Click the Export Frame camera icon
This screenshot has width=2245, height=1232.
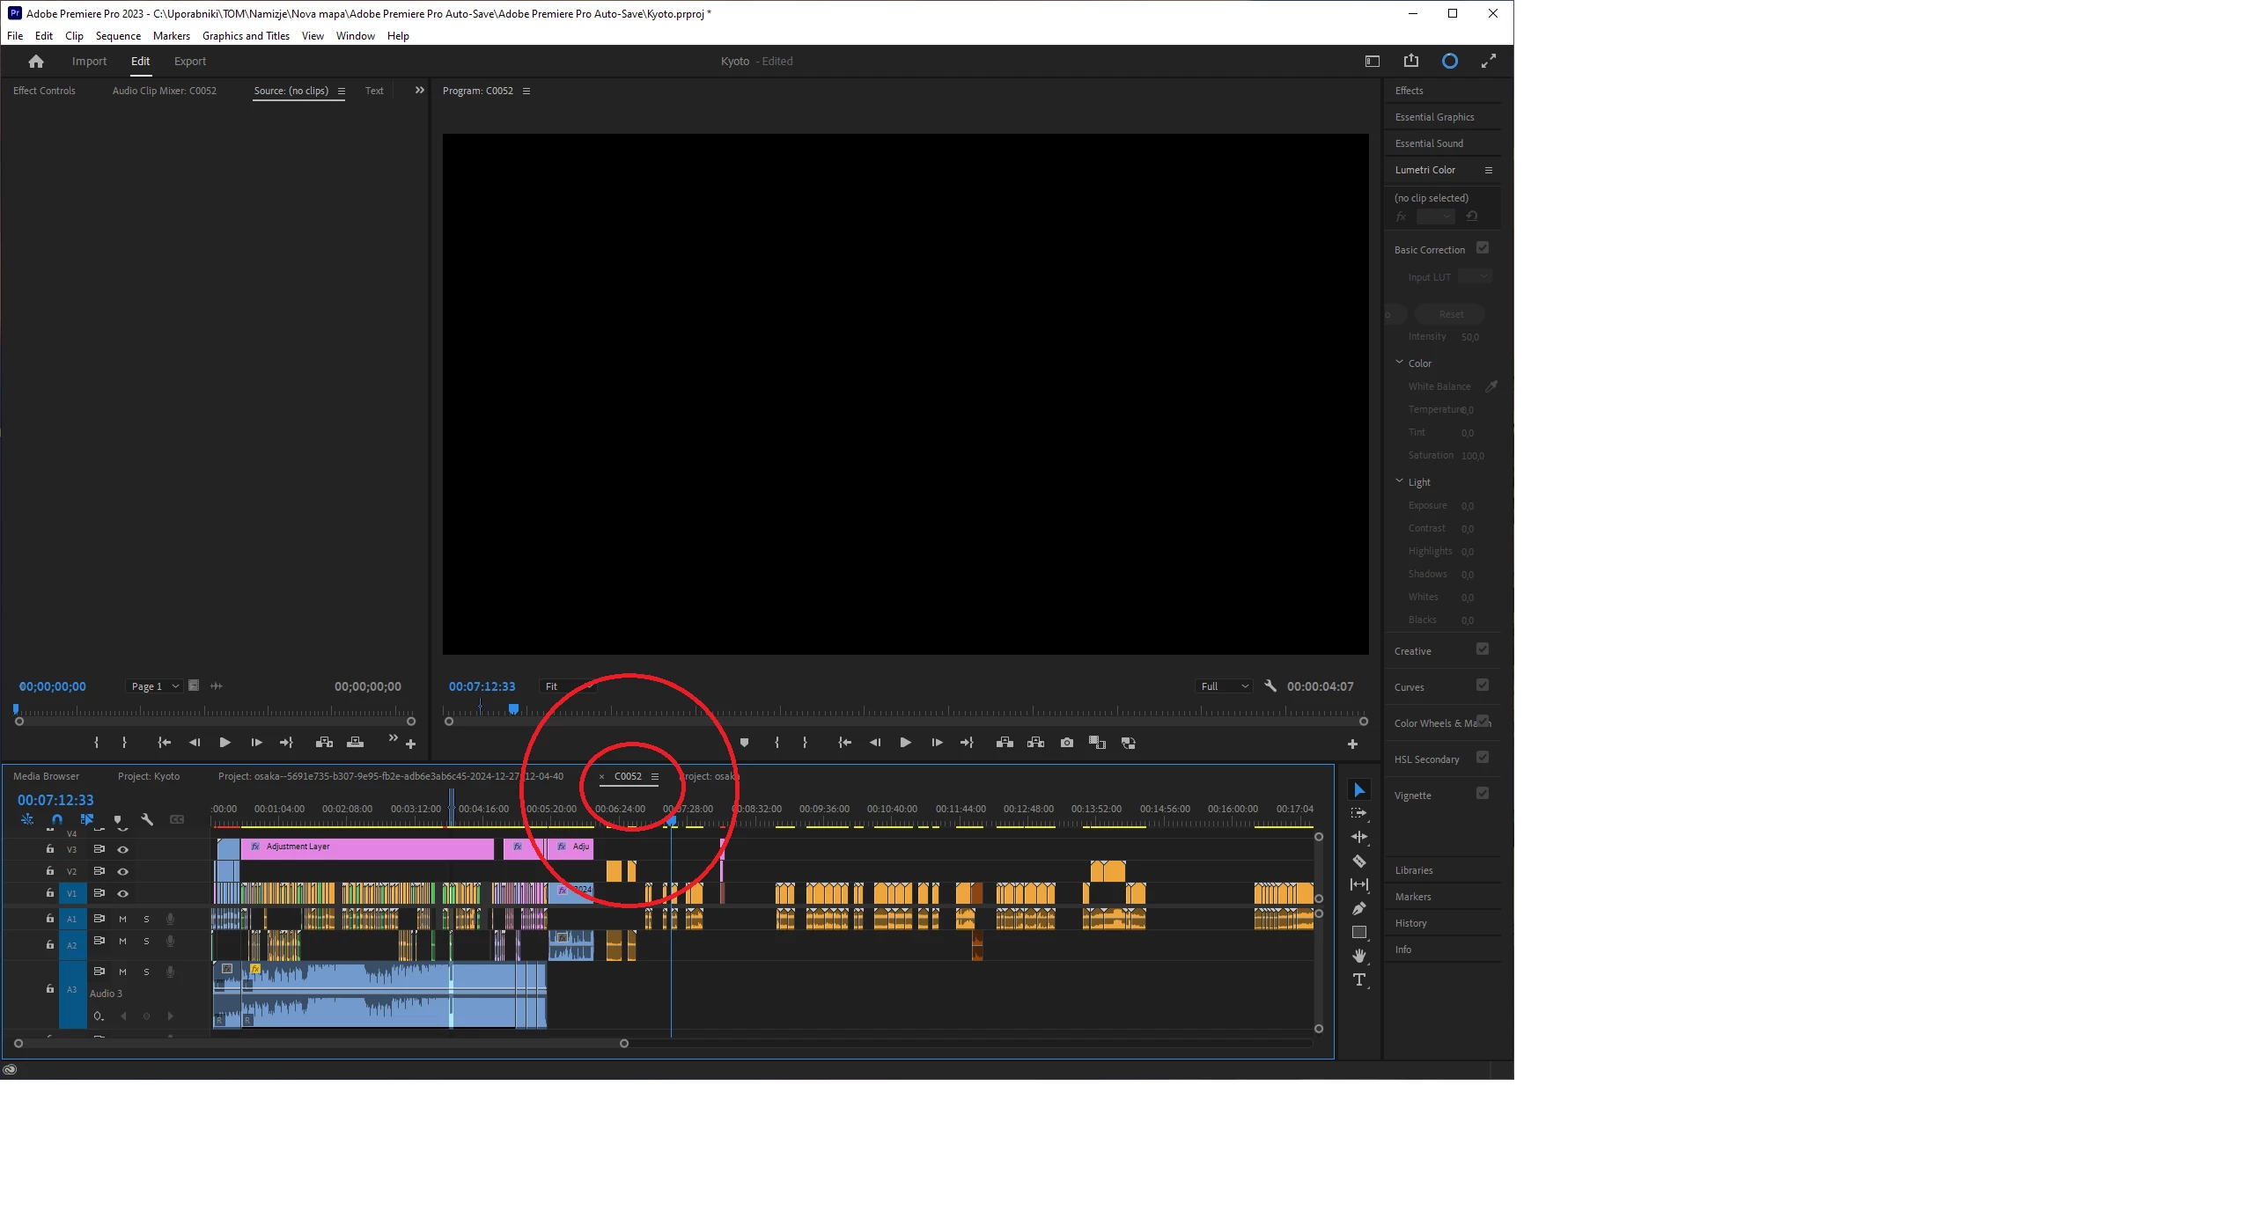click(x=1066, y=743)
